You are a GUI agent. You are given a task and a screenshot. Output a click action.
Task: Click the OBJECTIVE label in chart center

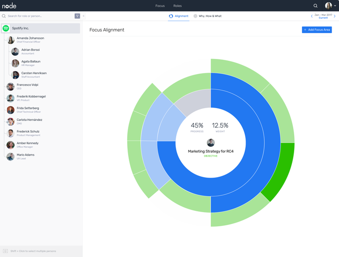tap(211, 156)
